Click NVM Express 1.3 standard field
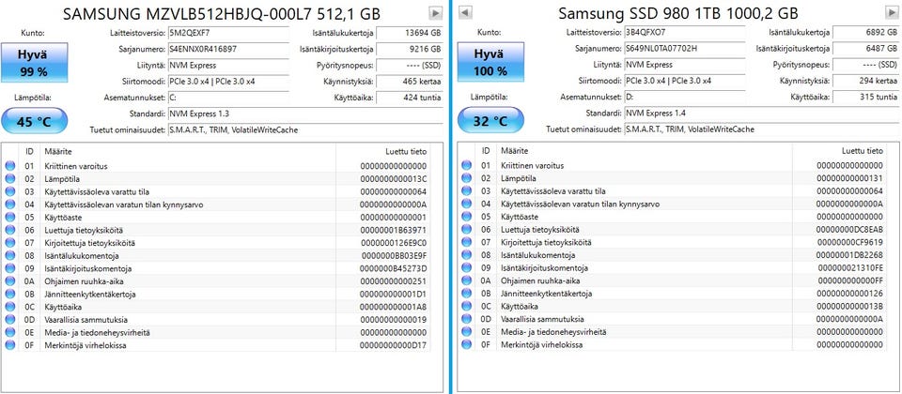902x394 pixels. click(x=305, y=114)
